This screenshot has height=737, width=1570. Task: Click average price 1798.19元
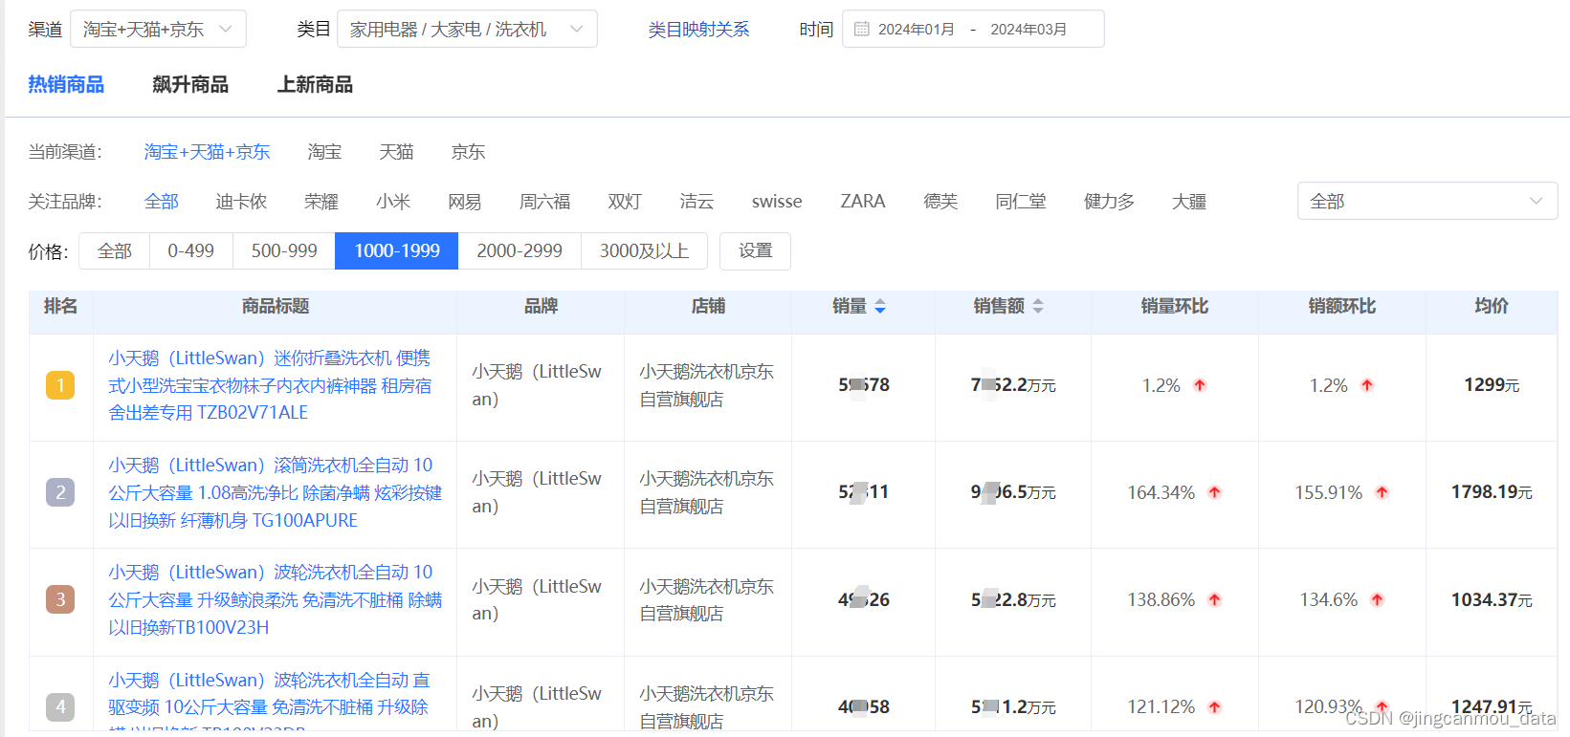1492,492
